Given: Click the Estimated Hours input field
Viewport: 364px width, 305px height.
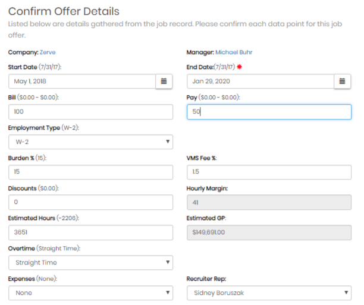Looking at the screenshot, I should pyautogui.click(x=90, y=232).
